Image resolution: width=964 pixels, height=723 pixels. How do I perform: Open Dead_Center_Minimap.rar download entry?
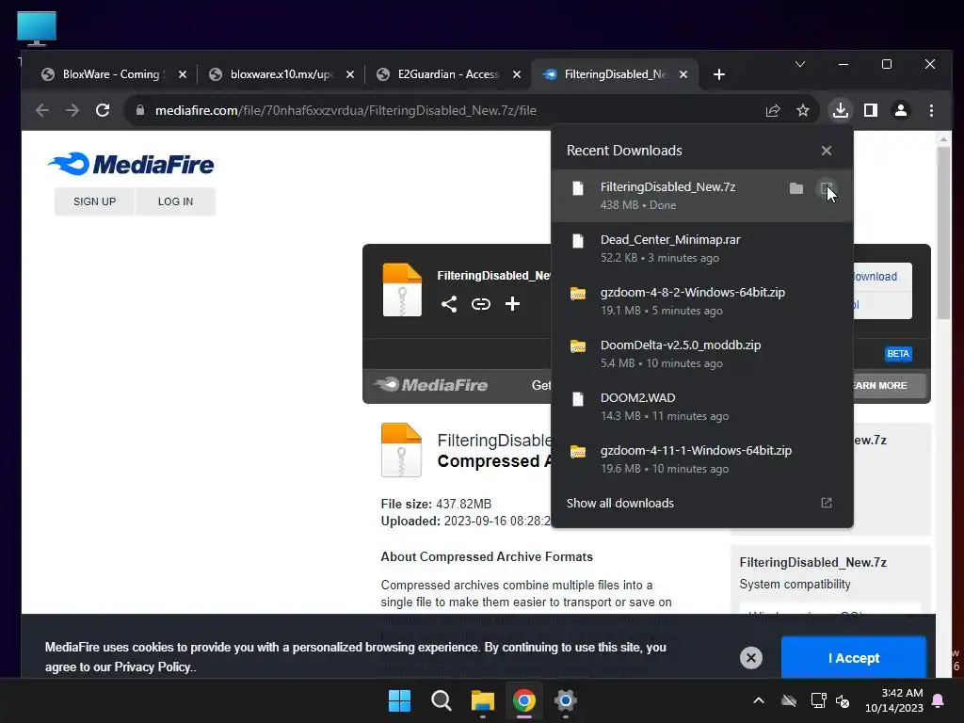(701, 249)
